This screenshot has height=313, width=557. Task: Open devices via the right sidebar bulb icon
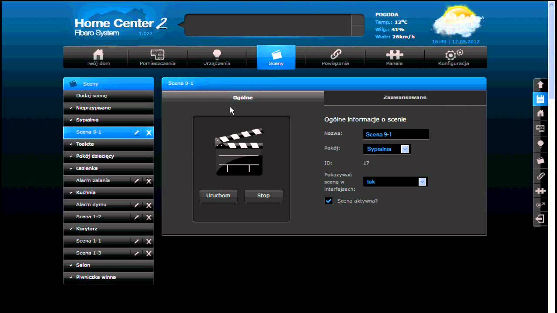pyautogui.click(x=540, y=144)
